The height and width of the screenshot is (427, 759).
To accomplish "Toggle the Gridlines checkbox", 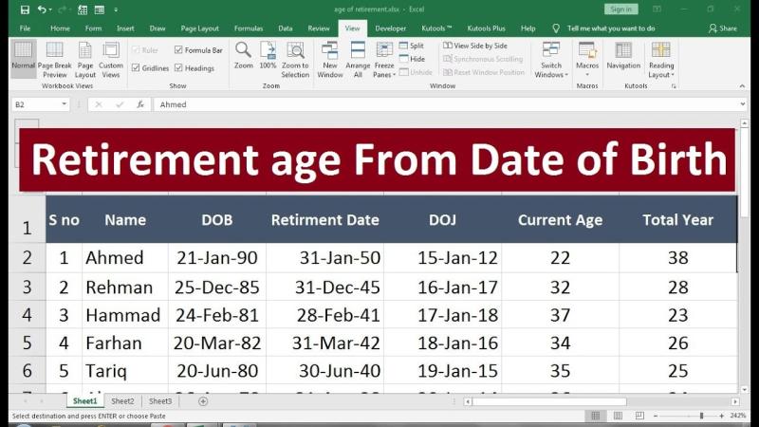I will click(136, 67).
